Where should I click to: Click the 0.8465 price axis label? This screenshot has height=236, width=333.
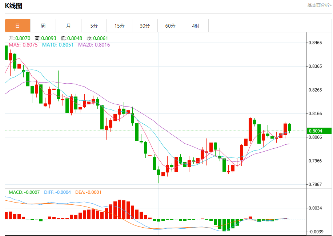click(x=315, y=43)
